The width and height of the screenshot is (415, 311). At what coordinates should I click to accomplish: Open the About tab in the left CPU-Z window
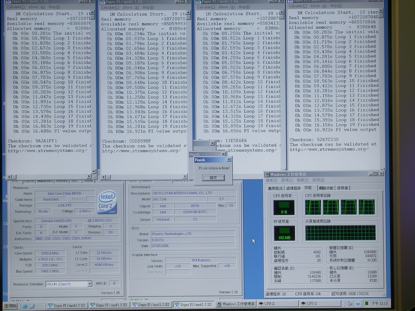(88, 181)
